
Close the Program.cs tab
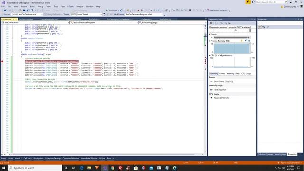16,19
